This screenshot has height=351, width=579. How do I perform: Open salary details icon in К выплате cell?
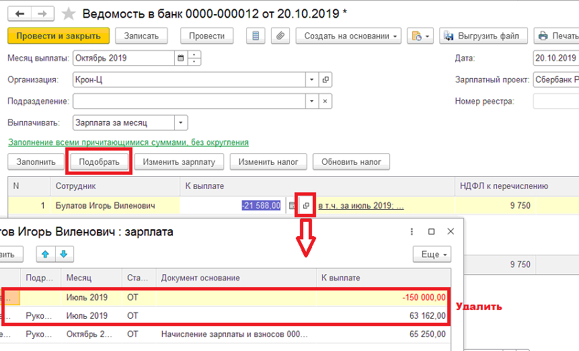306,206
